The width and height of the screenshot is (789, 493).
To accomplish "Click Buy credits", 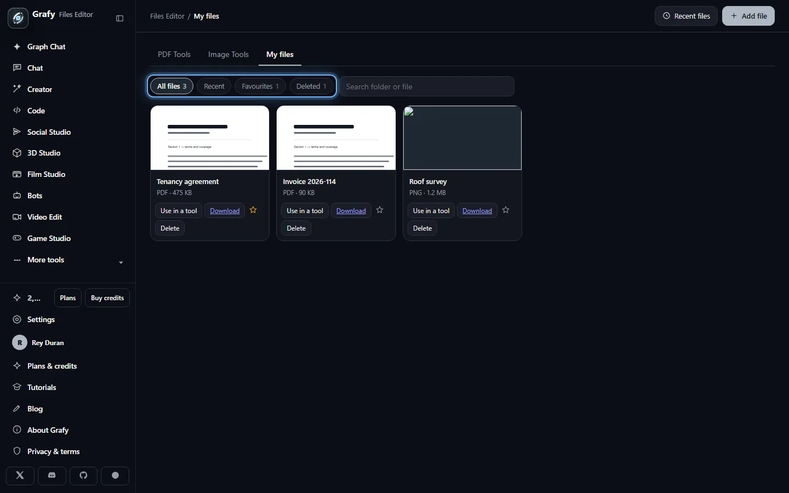I will [107, 298].
